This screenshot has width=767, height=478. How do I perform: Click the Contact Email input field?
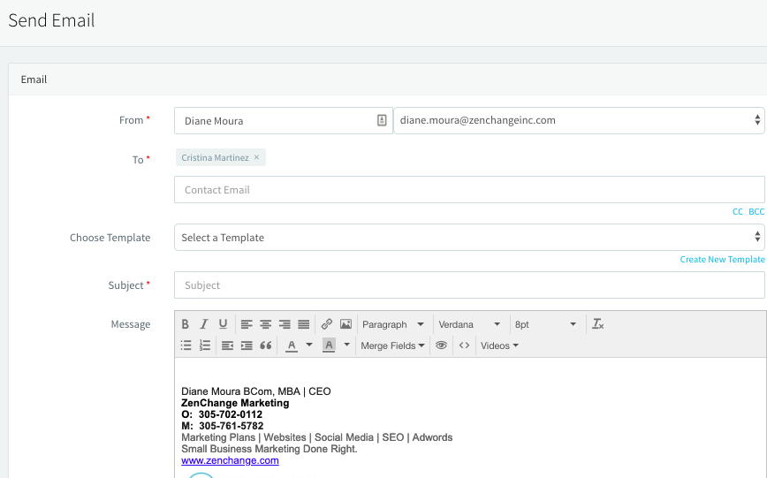click(x=469, y=189)
